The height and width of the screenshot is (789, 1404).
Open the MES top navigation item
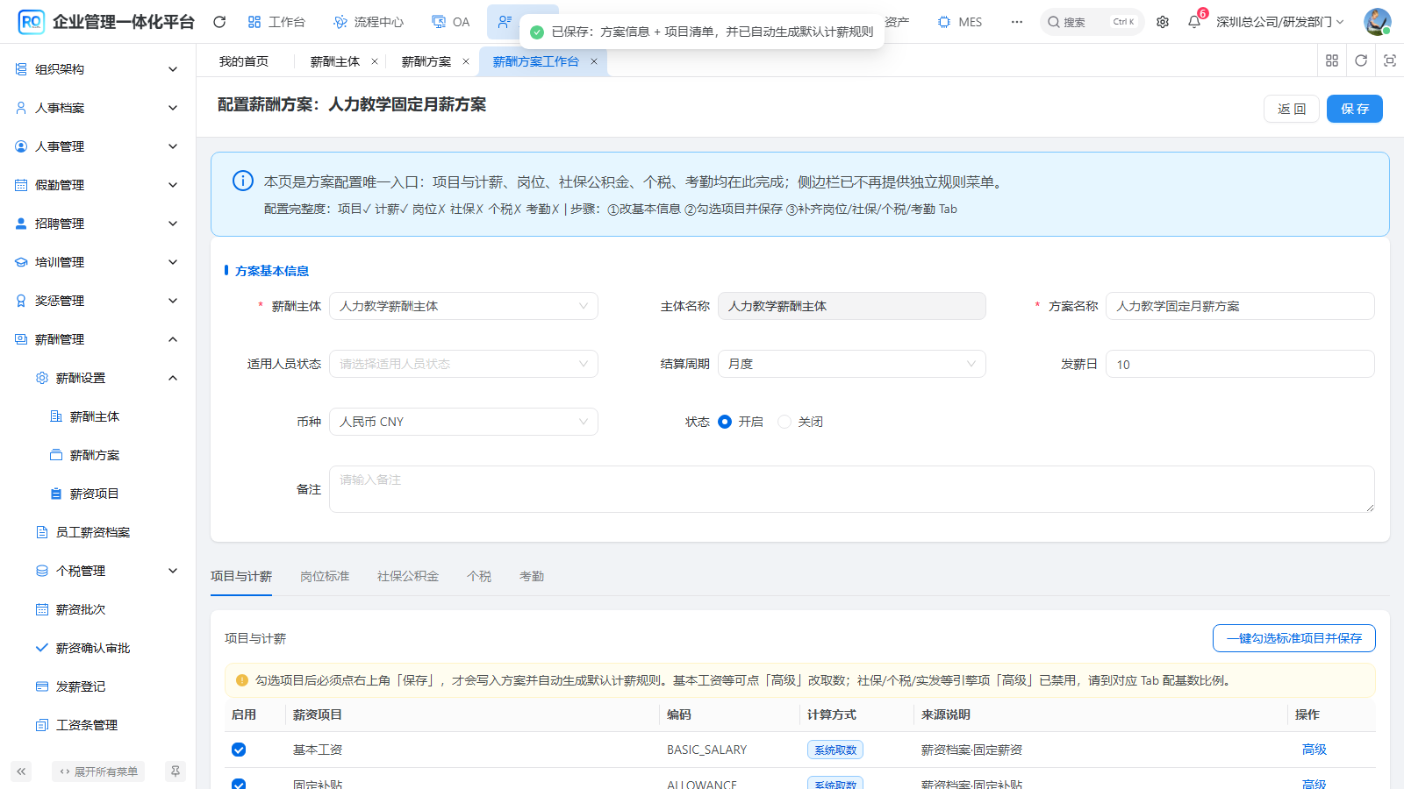click(x=960, y=22)
